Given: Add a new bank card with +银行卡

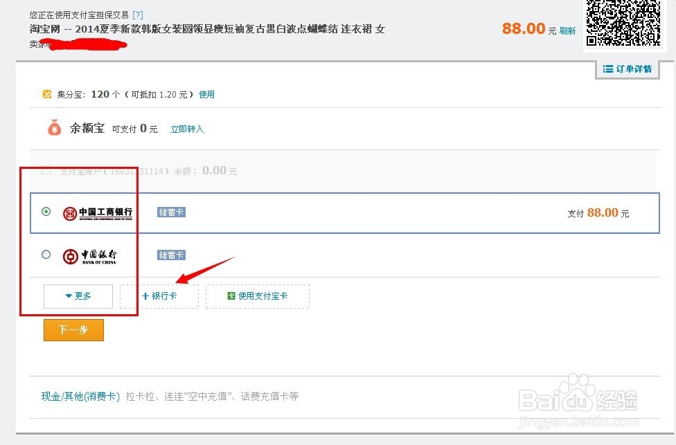Looking at the screenshot, I should [159, 296].
